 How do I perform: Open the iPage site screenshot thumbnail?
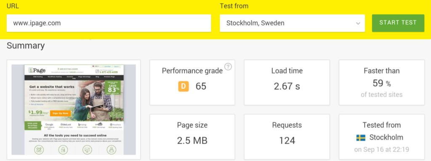(74, 109)
